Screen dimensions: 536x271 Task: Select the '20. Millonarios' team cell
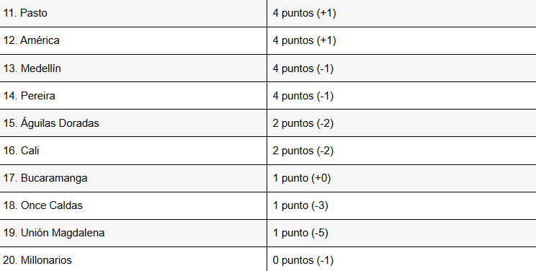coord(133,259)
